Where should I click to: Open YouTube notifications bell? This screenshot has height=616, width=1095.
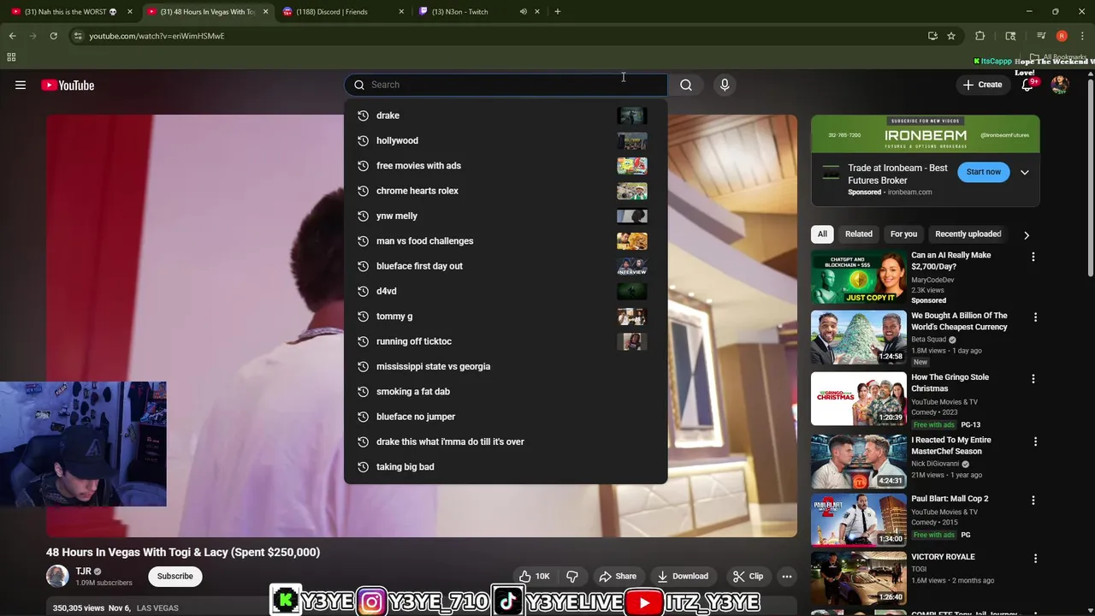click(x=1027, y=85)
